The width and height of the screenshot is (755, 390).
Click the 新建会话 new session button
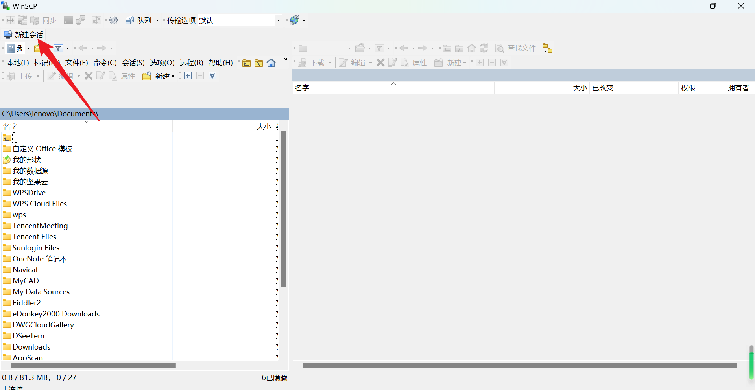(x=23, y=35)
